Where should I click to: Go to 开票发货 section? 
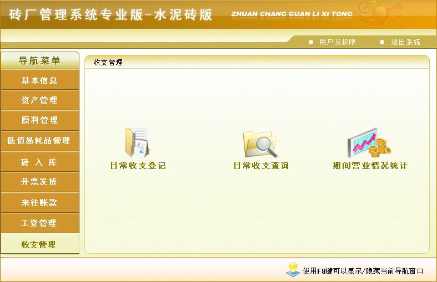(x=40, y=182)
